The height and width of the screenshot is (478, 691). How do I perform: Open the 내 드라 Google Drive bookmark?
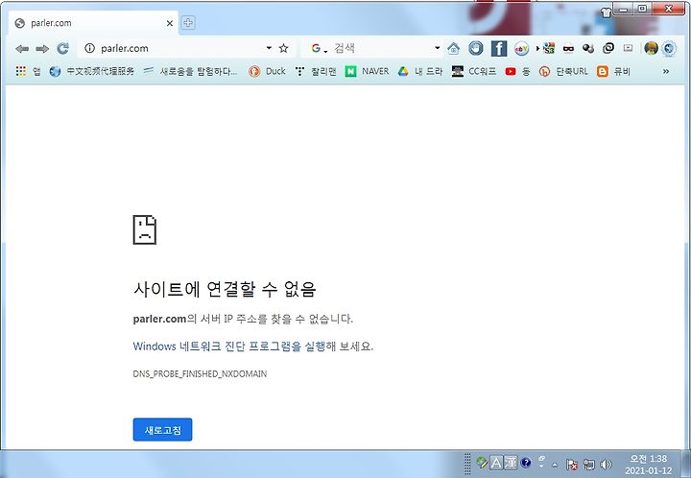pyautogui.click(x=420, y=71)
